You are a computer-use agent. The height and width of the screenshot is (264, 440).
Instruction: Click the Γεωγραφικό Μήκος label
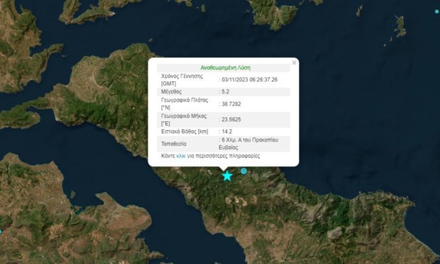point(184,120)
